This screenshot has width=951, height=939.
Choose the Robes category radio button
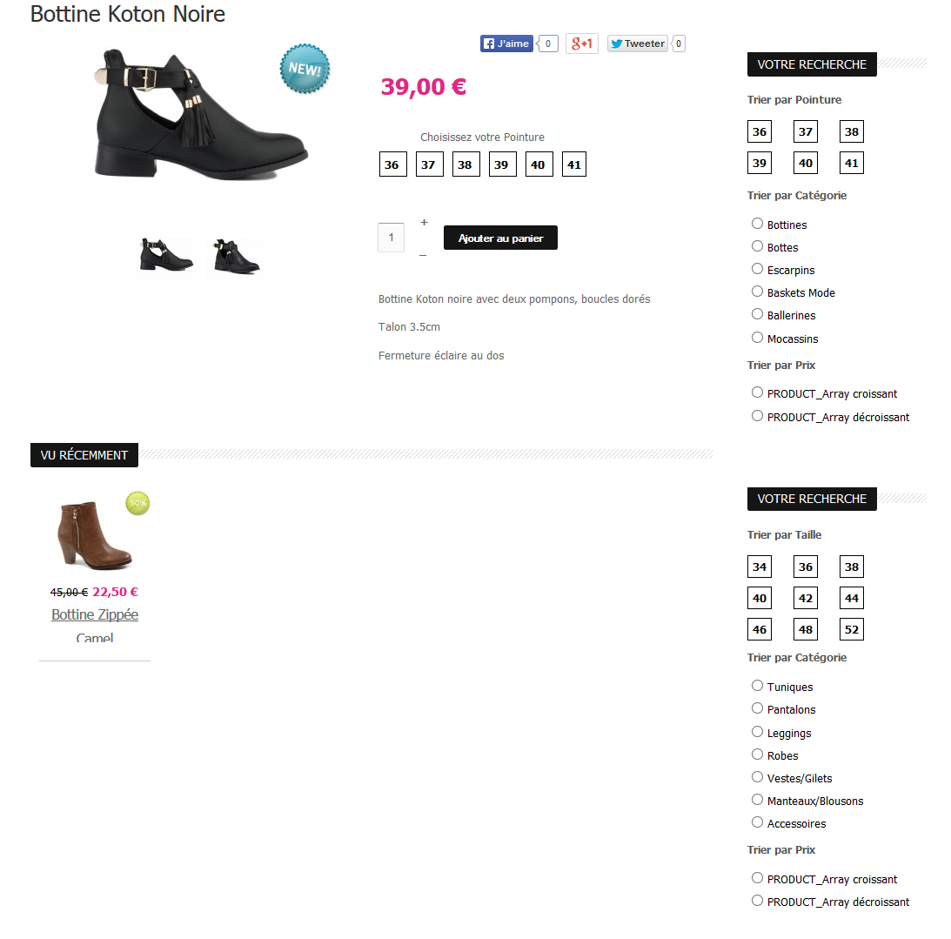[757, 755]
